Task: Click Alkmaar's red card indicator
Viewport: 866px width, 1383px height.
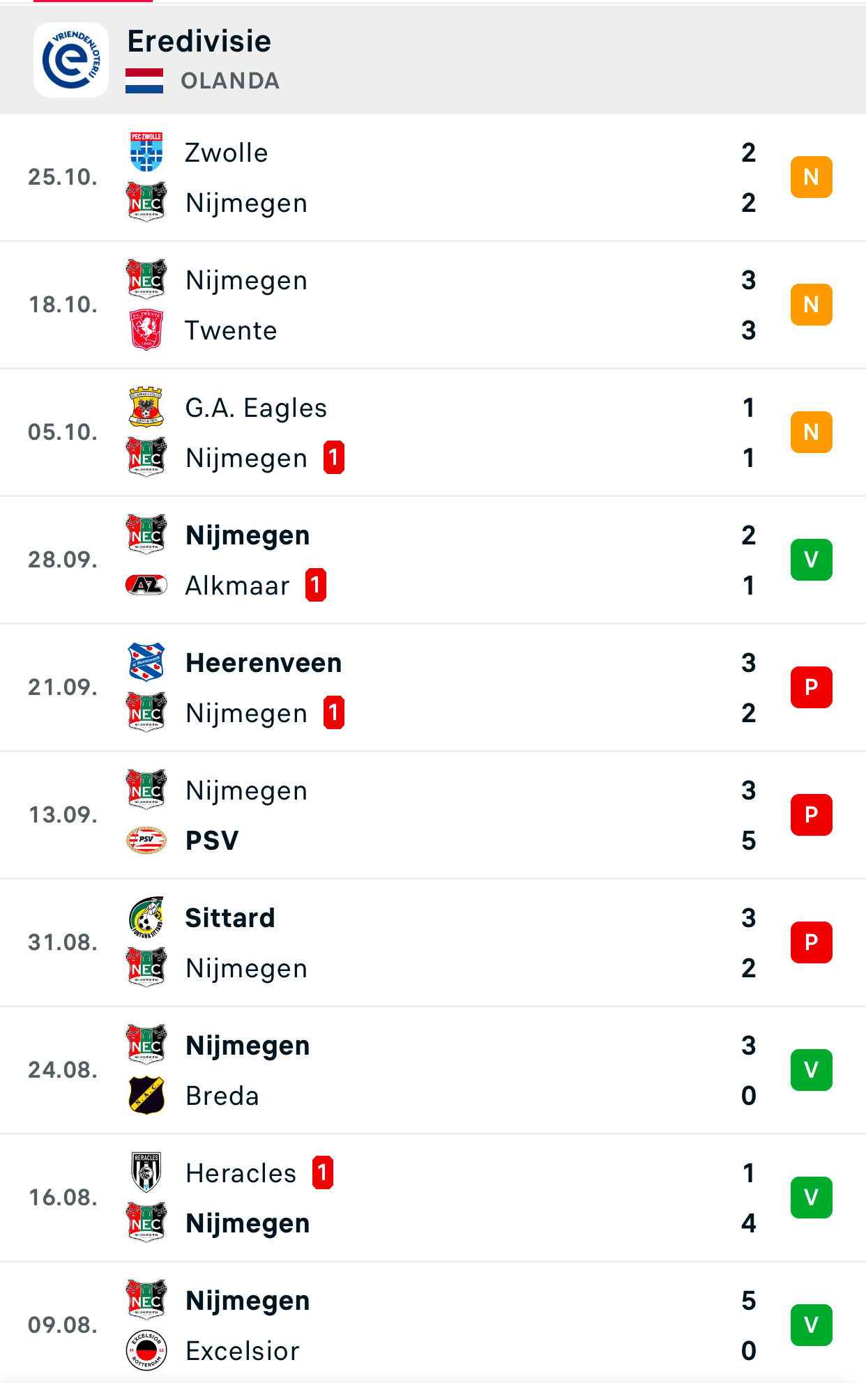Action: 316,585
